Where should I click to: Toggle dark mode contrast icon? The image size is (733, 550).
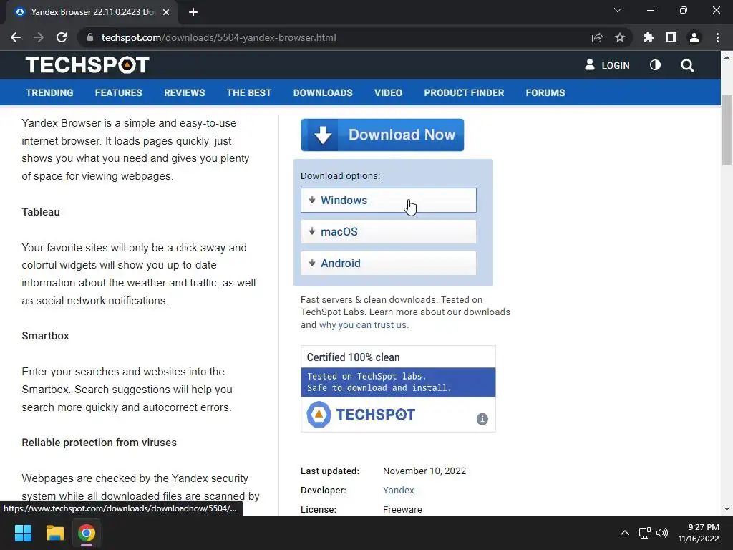click(656, 65)
